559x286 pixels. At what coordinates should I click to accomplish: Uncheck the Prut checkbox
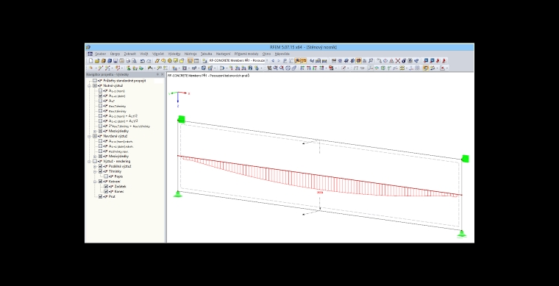pos(101,196)
